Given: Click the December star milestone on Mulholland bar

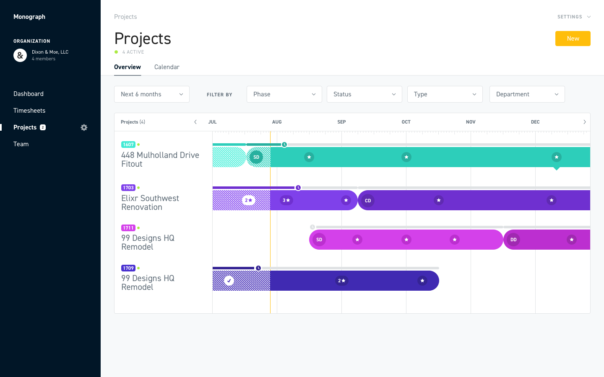Looking at the screenshot, I should (557, 157).
